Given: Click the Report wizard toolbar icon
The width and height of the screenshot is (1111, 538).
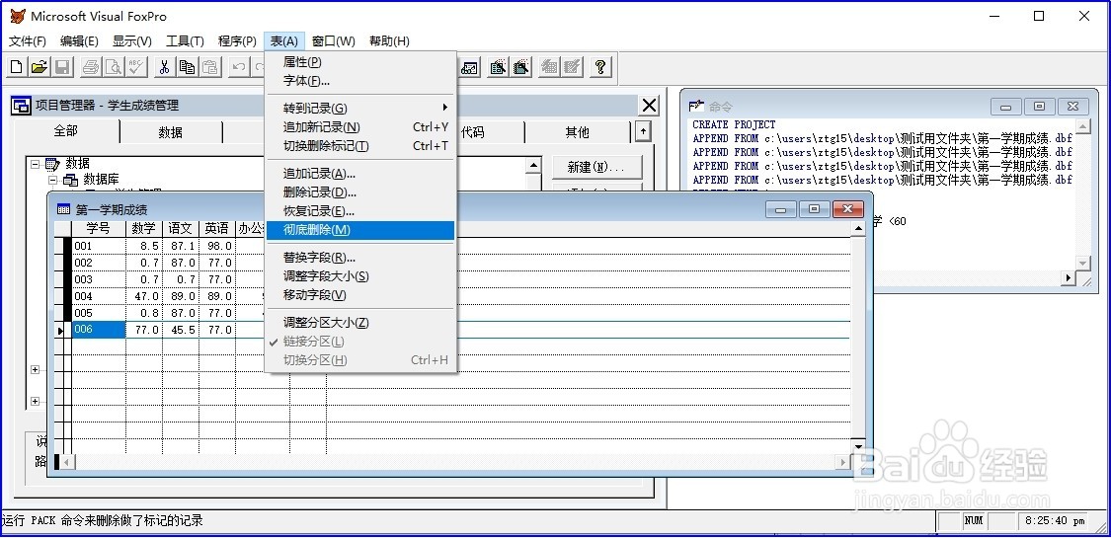Looking at the screenshot, I should click(522, 67).
